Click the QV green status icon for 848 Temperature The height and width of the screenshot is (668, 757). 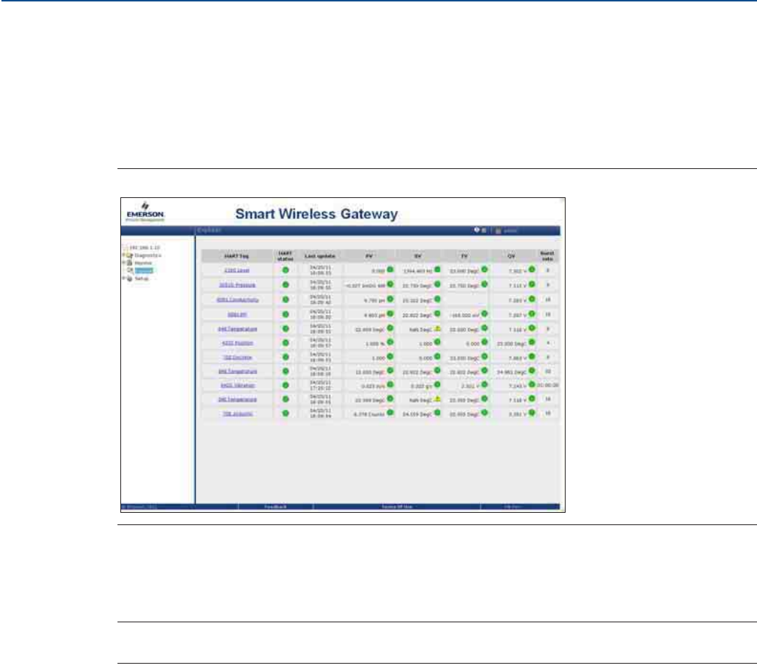coord(531,371)
